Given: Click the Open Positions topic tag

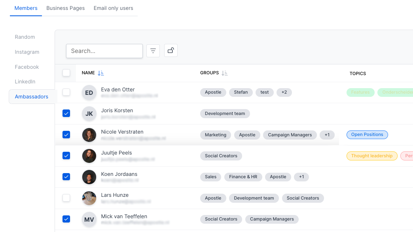Looking at the screenshot, I should [367, 134].
